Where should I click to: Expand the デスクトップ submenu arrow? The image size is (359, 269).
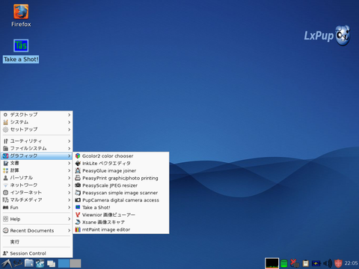click(69, 115)
